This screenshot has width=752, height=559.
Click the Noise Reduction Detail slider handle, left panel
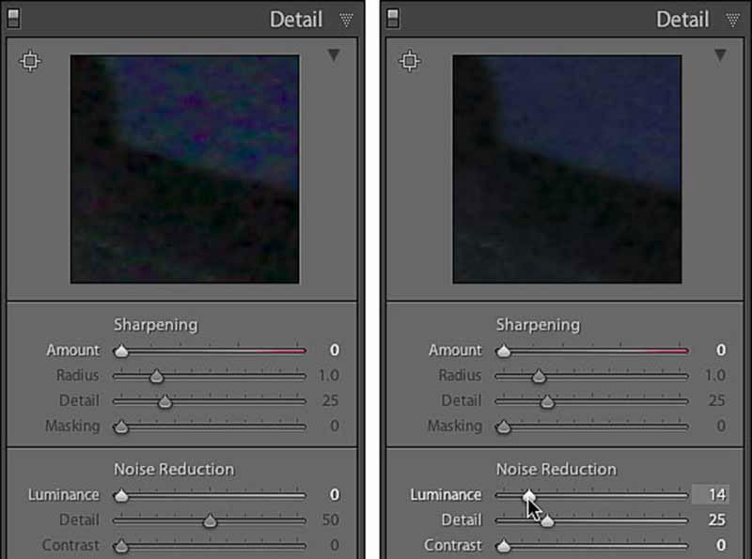coord(210,521)
